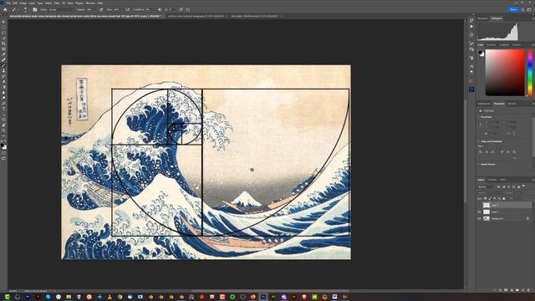Select the Zoom tool

tap(3, 130)
